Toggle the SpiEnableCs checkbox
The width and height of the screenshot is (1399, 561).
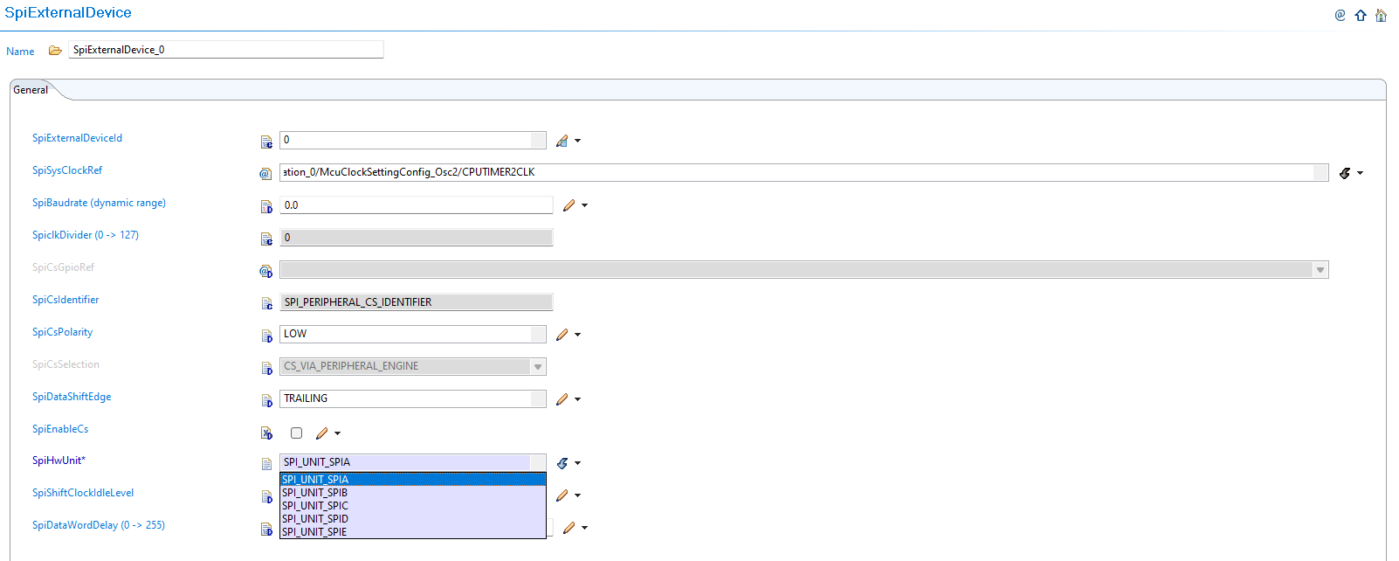coord(297,433)
